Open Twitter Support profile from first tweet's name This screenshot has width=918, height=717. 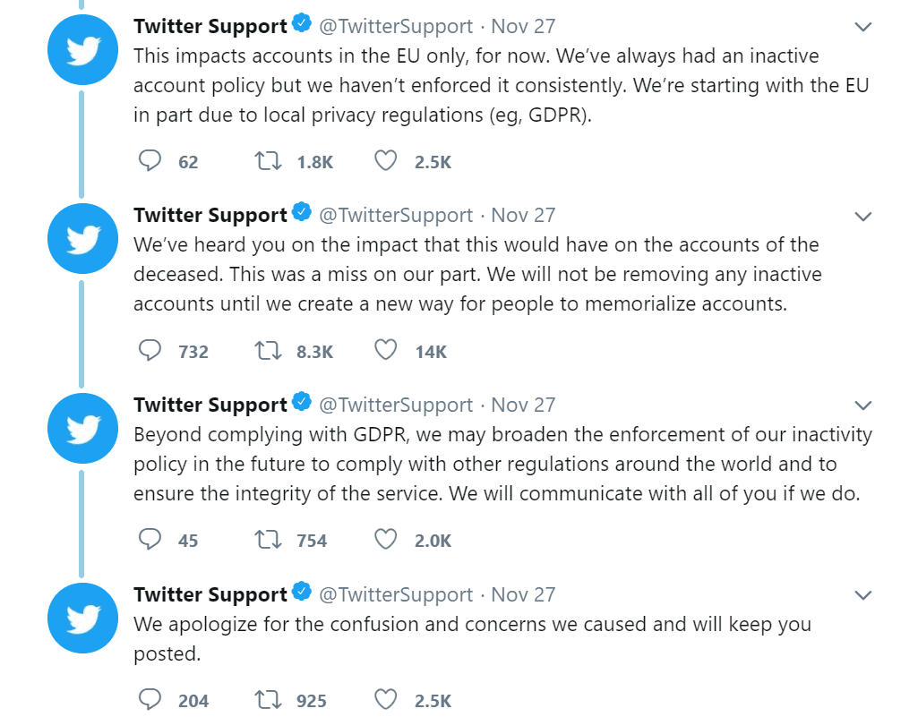point(210,26)
